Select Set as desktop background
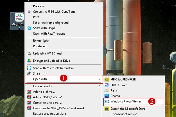 pos(51,23)
